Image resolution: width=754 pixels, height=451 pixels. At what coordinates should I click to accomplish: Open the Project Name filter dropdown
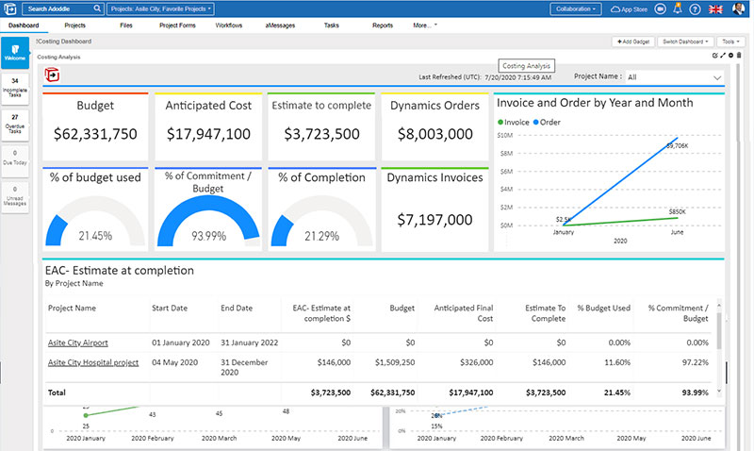(675, 77)
